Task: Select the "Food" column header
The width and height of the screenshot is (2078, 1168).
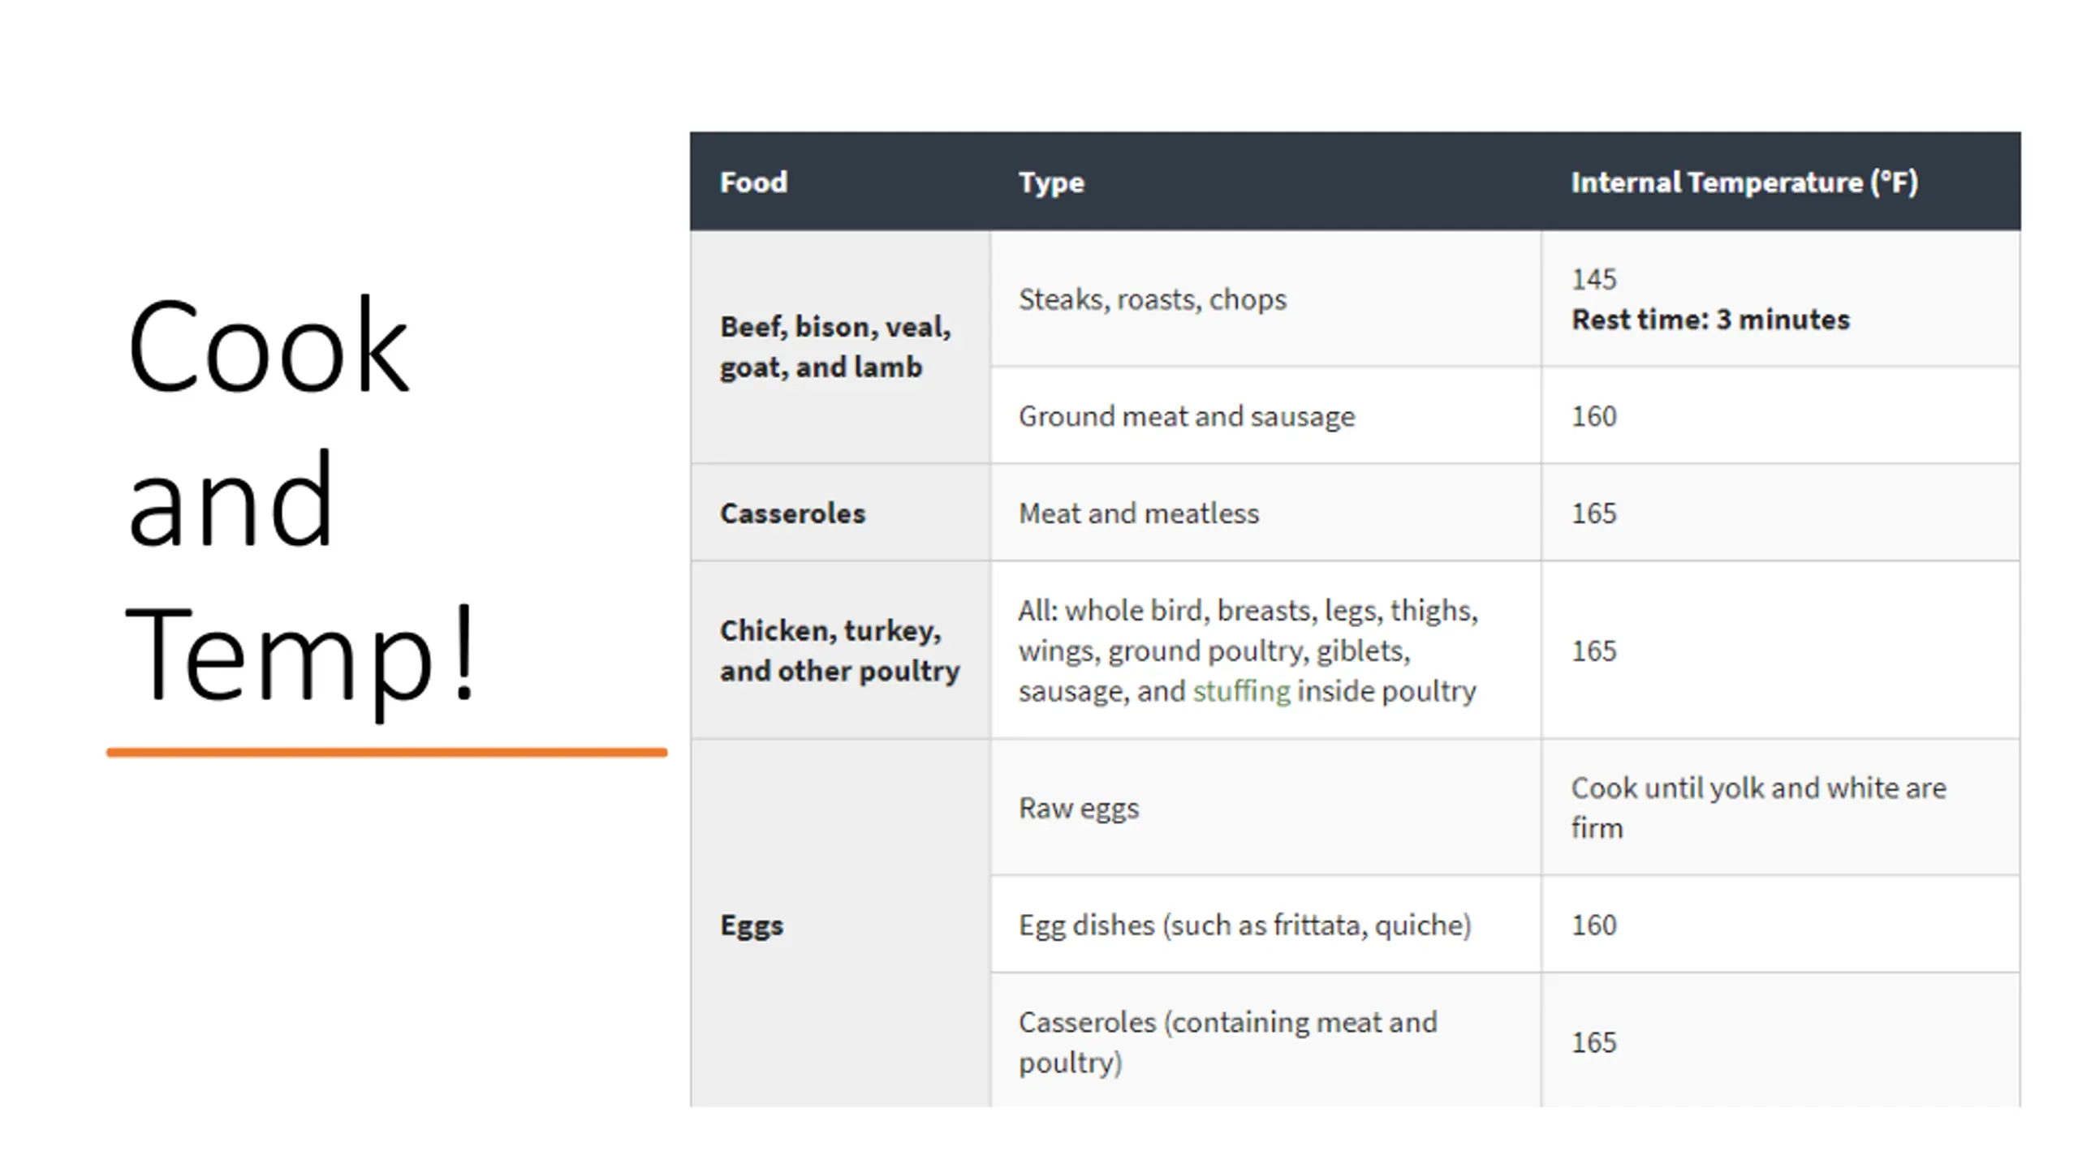Action: [x=753, y=182]
